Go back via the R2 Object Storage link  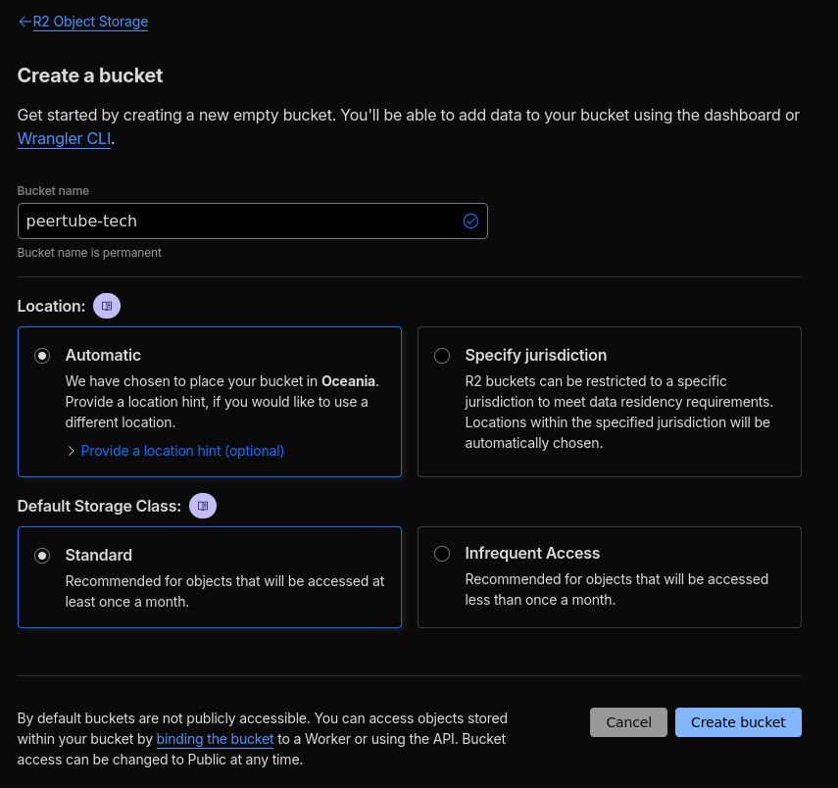tap(90, 22)
